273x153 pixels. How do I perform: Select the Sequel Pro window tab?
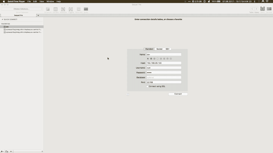pyautogui.click(x=19, y=15)
